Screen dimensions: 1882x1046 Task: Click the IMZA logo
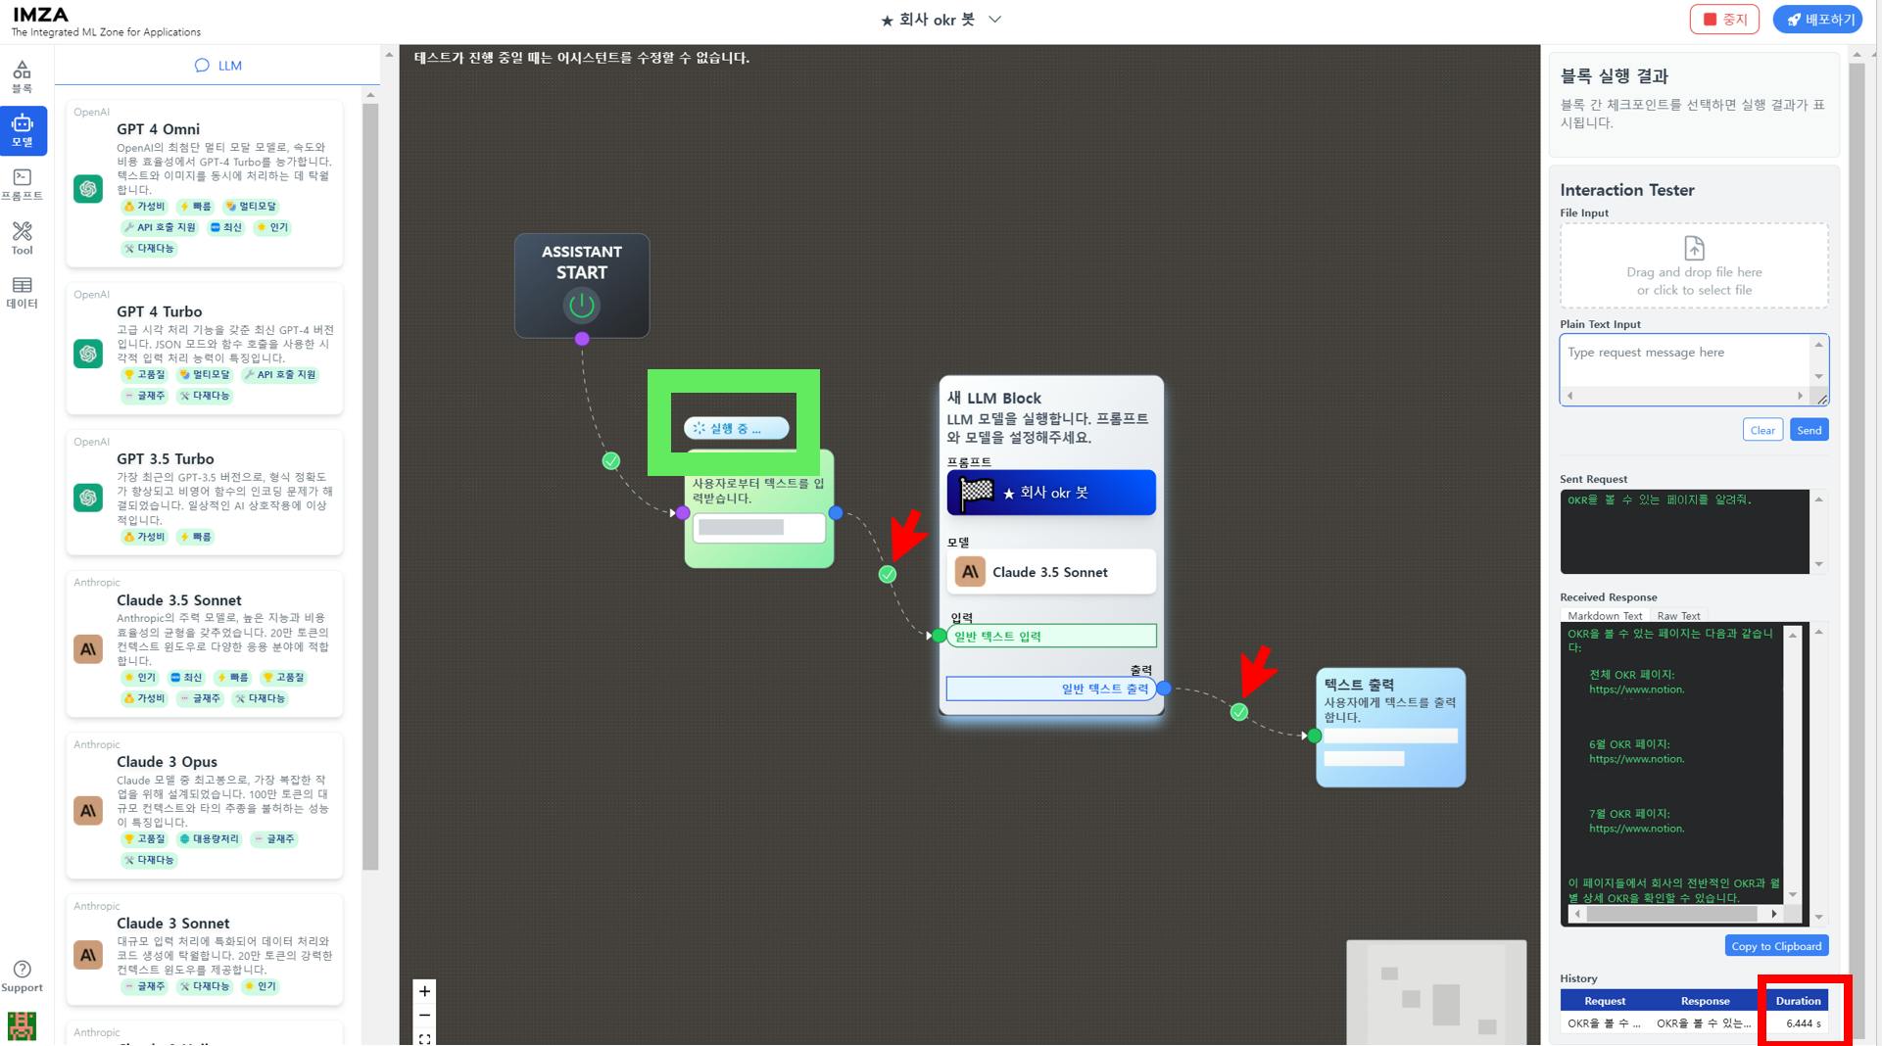pos(40,15)
